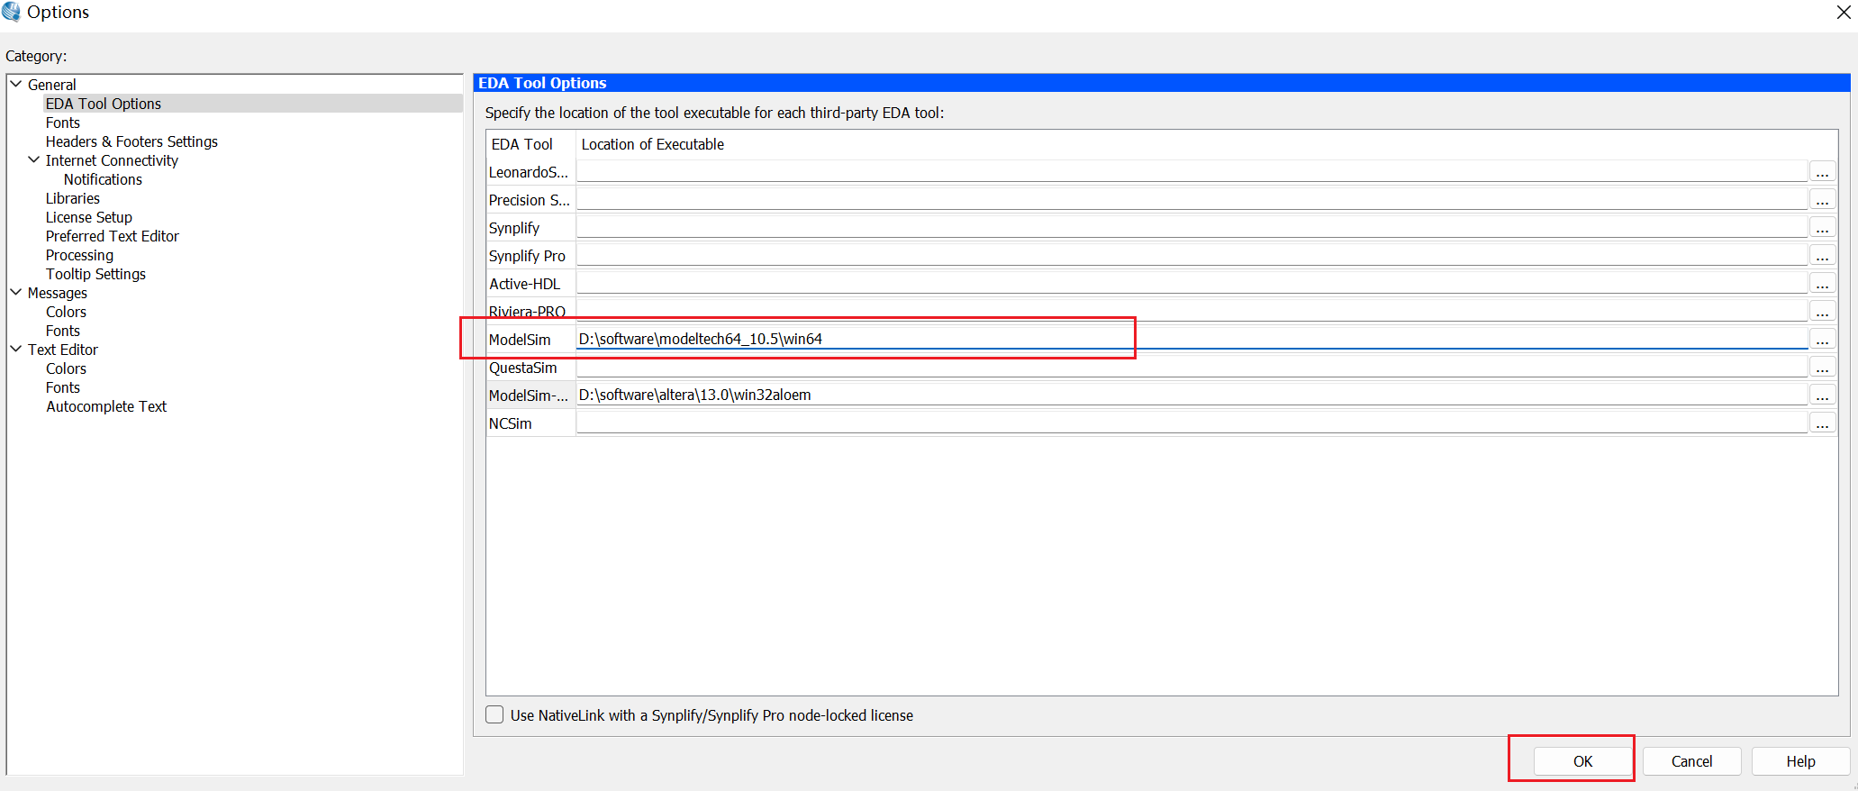Collapse the Messages category
Screen dimensions: 1858x791
16,292
